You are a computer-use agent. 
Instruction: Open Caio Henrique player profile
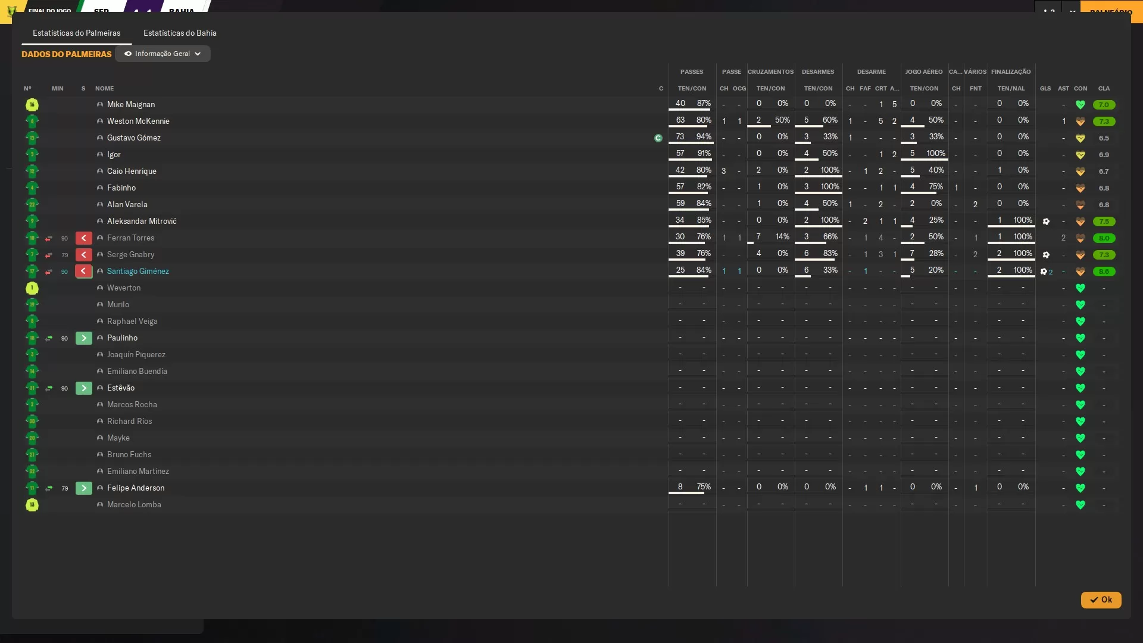click(132, 171)
